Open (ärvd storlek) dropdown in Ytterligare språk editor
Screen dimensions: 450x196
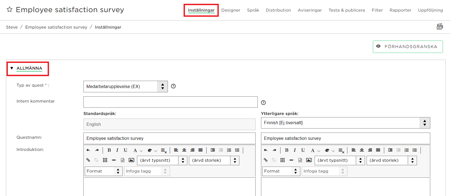[x=392, y=160]
